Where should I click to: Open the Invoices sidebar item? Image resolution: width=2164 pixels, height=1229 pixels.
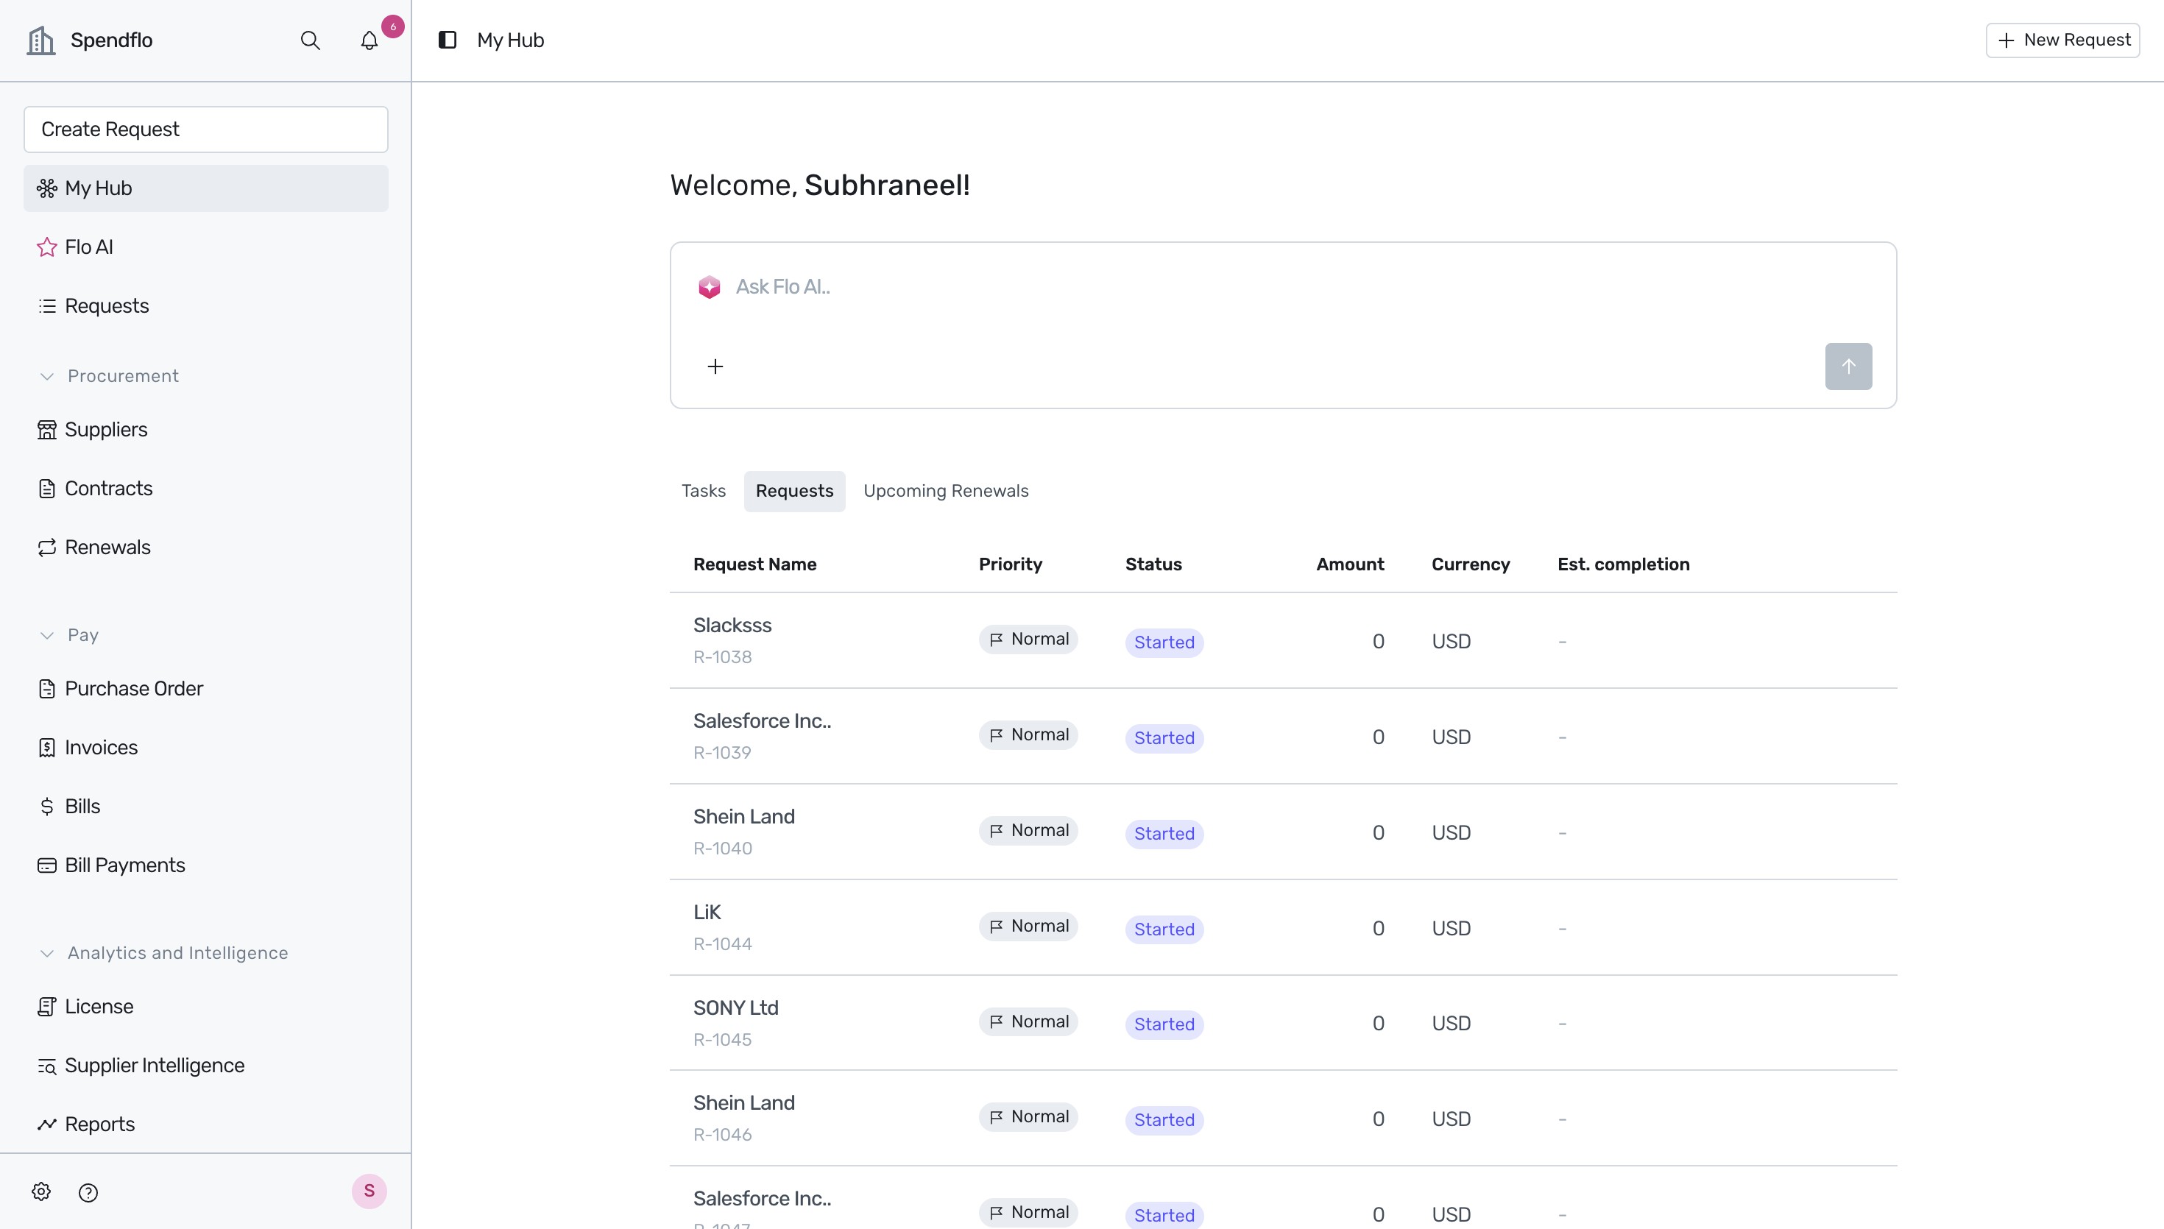(206, 748)
